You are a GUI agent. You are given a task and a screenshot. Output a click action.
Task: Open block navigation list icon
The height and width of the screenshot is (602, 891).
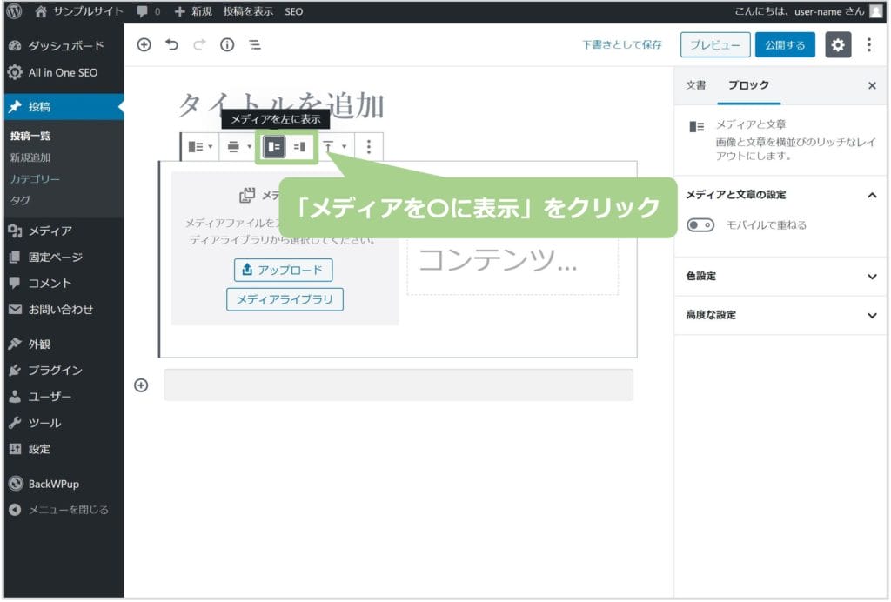[x=255, y=45]
